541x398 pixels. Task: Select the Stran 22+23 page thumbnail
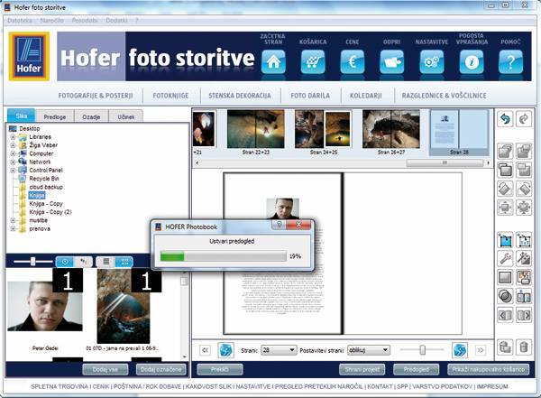(256, 132)
